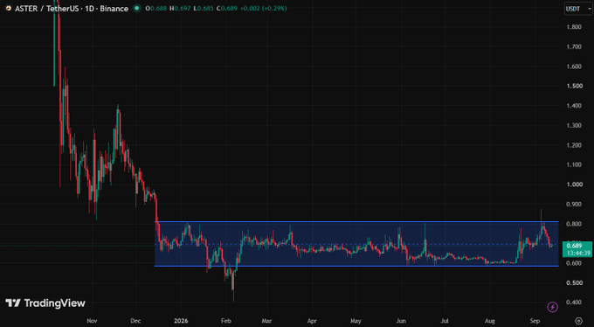Click the purple lightning bolt icon
Viewport: 594px width, 327px height.
(x=552, y=307)
